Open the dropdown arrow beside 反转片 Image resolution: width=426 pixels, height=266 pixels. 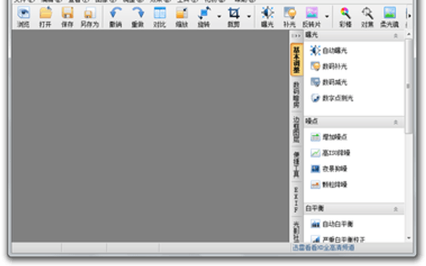point(327,17)
